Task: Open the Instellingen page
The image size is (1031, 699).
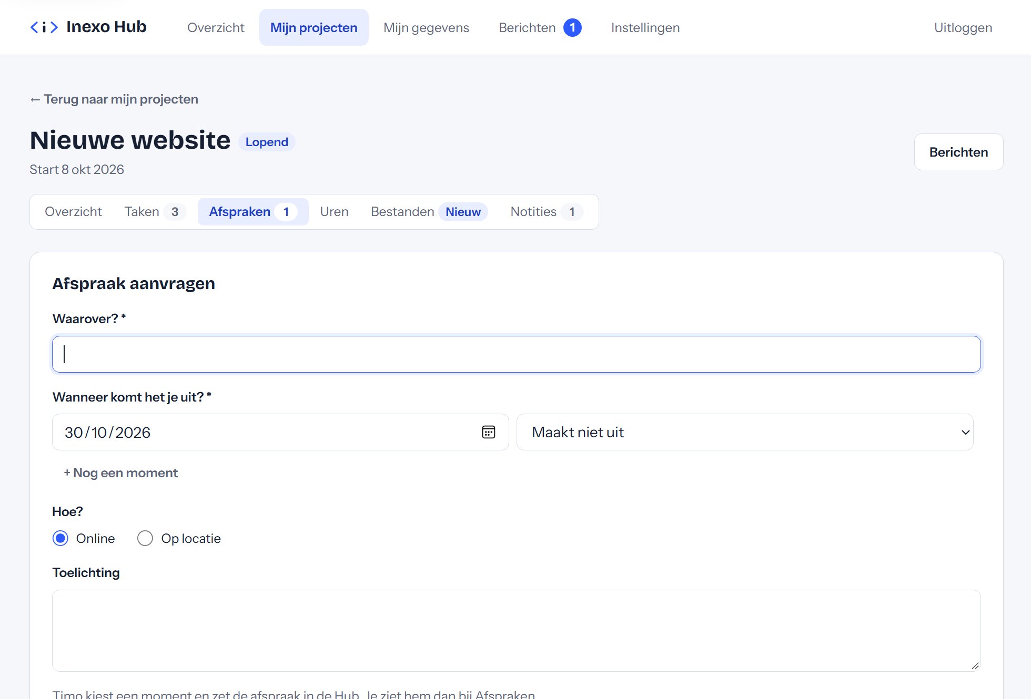Action: (x=645, y=27)
